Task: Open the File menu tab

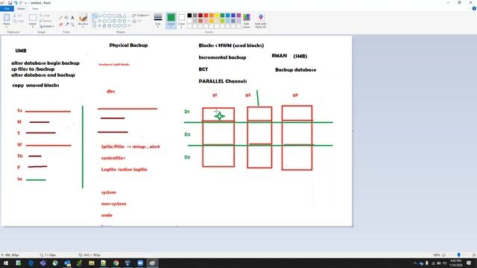Action: coord(7,8)
